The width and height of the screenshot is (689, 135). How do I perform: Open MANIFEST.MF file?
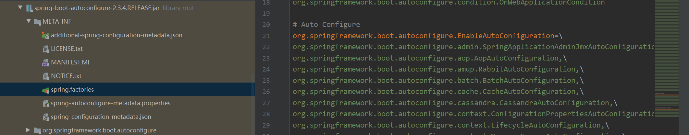point(71,62)
